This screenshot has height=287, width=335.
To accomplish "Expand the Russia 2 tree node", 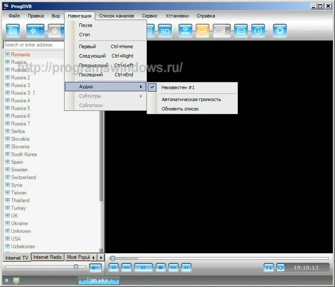I will [x=7, y=78].
